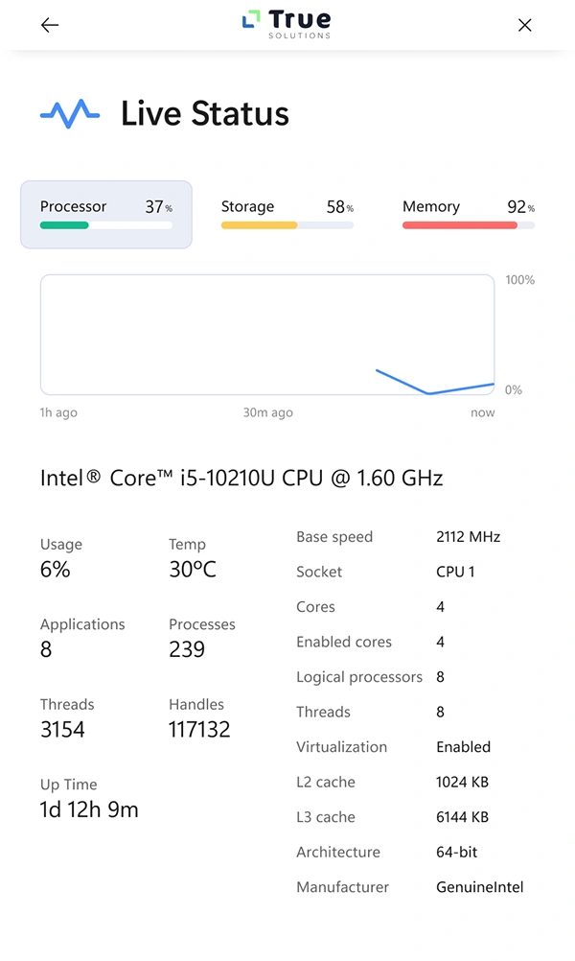Viewport: 575px width, 961px height.
Task: Click the green Processor usage bar
Action: [x=64, y=225]
